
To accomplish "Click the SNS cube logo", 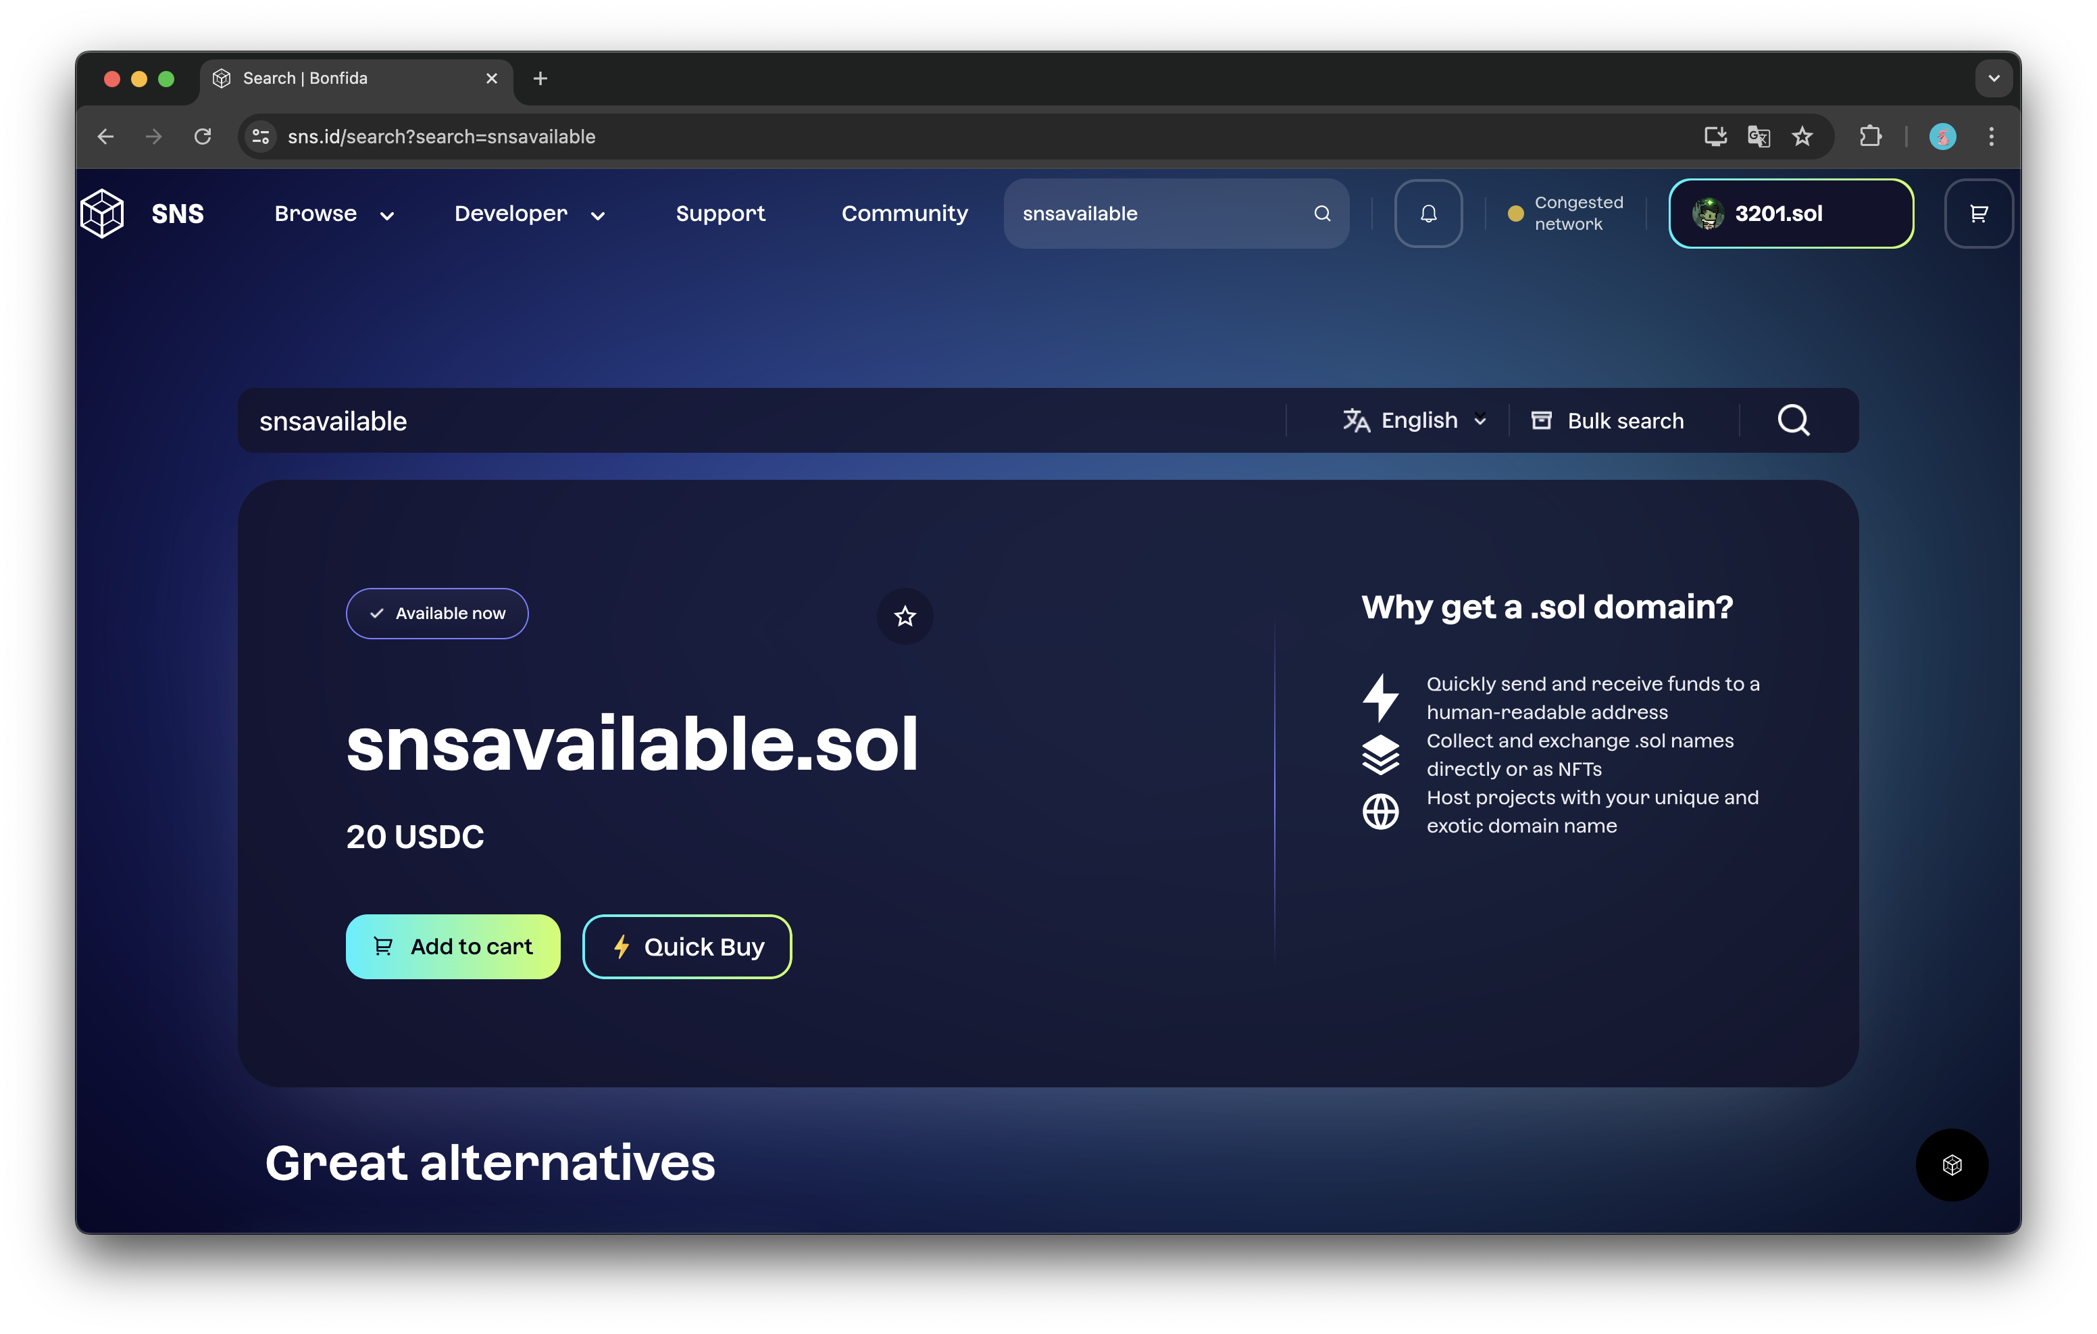I will 102,214.
